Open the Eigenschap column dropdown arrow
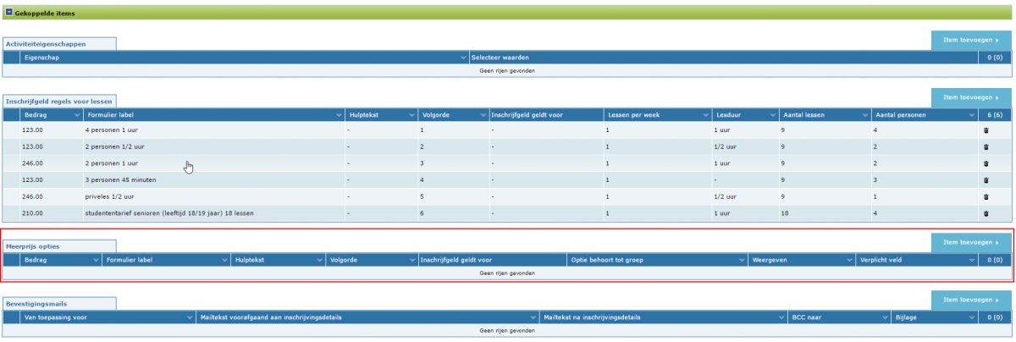1016x342 pixels. click(x=463, y=58)
